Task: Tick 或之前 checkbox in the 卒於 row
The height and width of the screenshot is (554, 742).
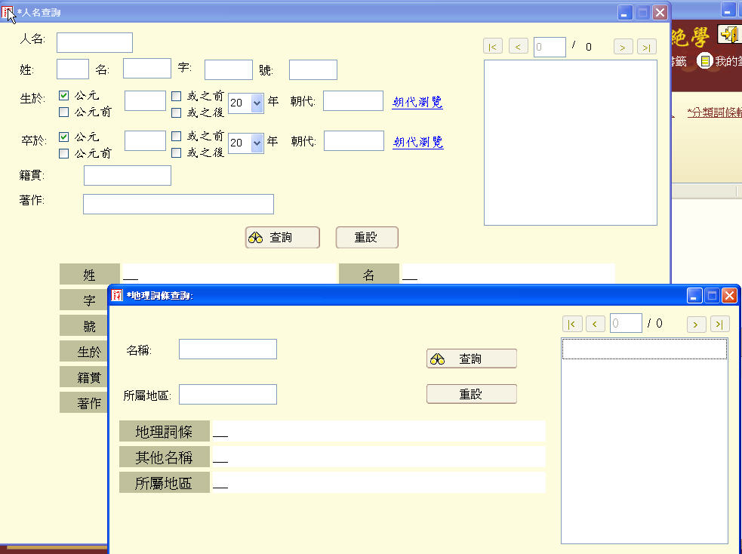Action: click(x=176, y=137)
